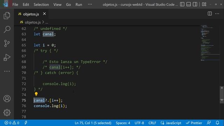224x126 pixels.
Task: Click 'console.log(i);' on line 76
Action: coord(50,106)
